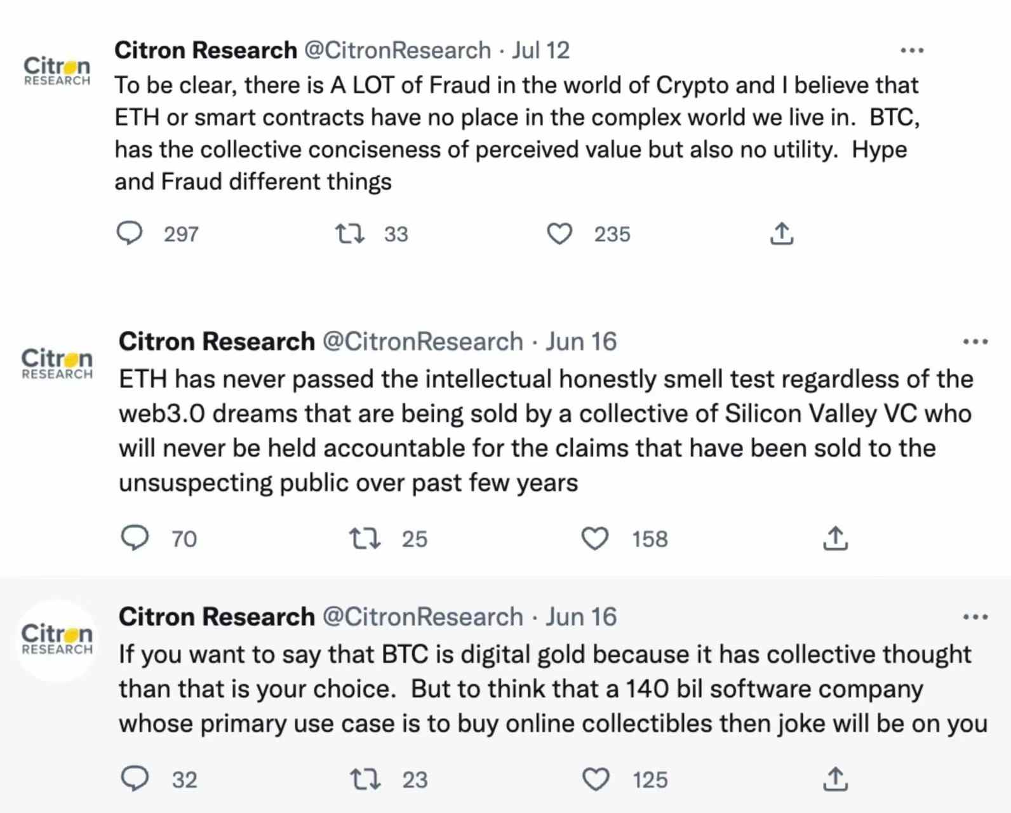1011x813 pixels.
Task: Reply to the Jul 12 tweet
Action: [x=130, y=233]
